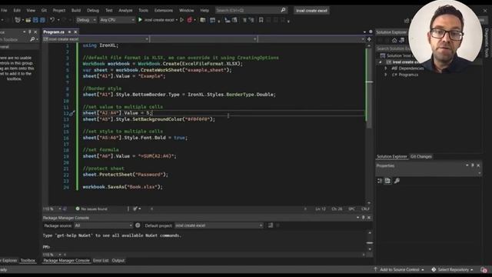Click Switch Views icon in Solution Explorer
This screenshot has height=277, width=492.
(x=401, y=40)
